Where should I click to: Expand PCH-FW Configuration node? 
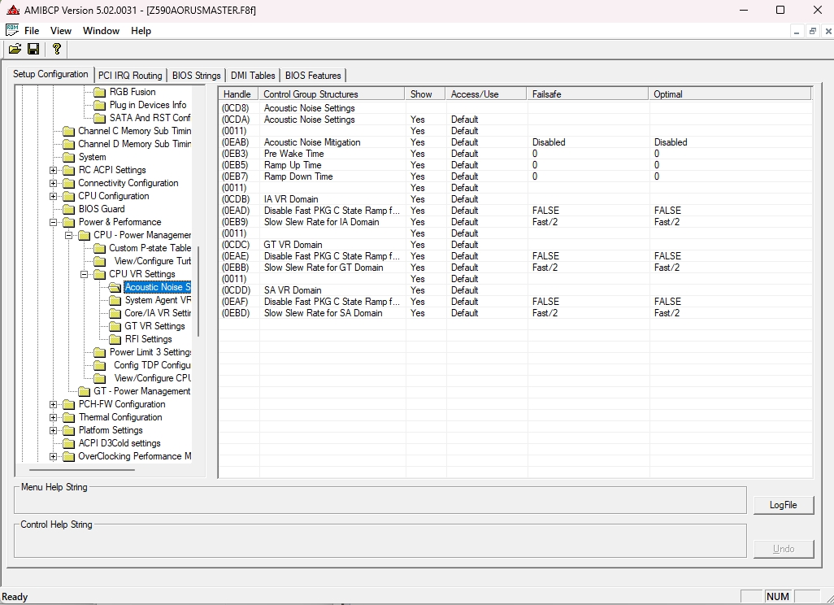(x=53, y=405)
